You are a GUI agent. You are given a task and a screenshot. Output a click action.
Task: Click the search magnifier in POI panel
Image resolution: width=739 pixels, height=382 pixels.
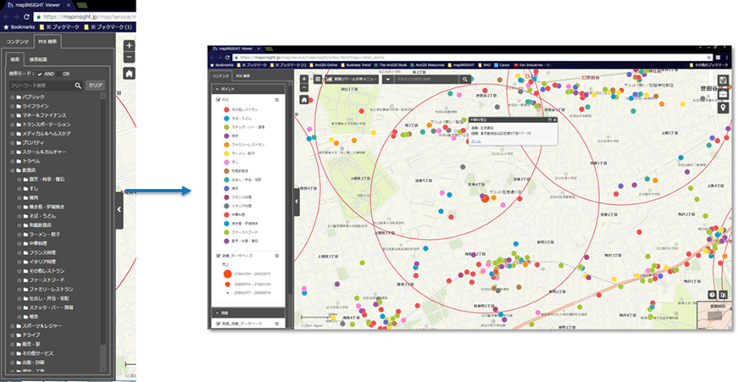coord(78,86)
